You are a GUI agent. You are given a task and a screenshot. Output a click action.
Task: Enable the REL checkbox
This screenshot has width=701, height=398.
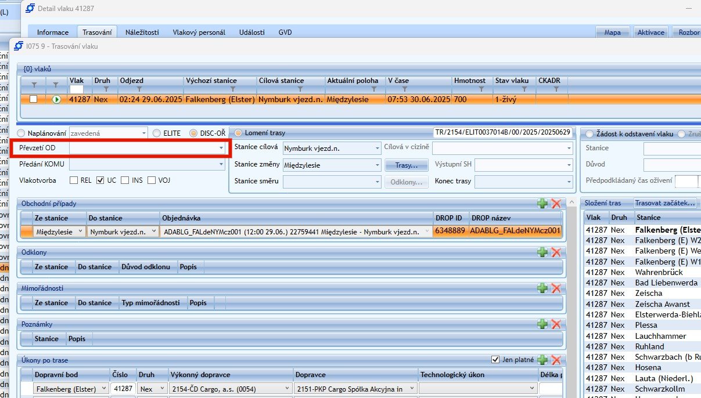point(74,180)
